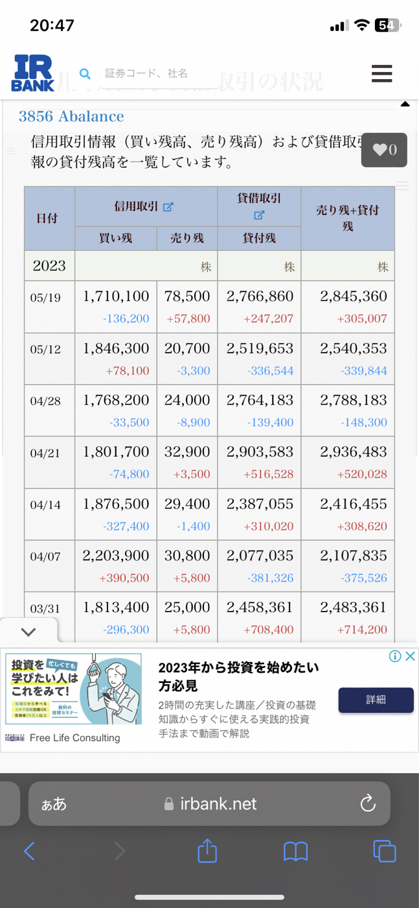Toggle the heart favorite button
Screen dimensions: 419x908
coord(384,150)
